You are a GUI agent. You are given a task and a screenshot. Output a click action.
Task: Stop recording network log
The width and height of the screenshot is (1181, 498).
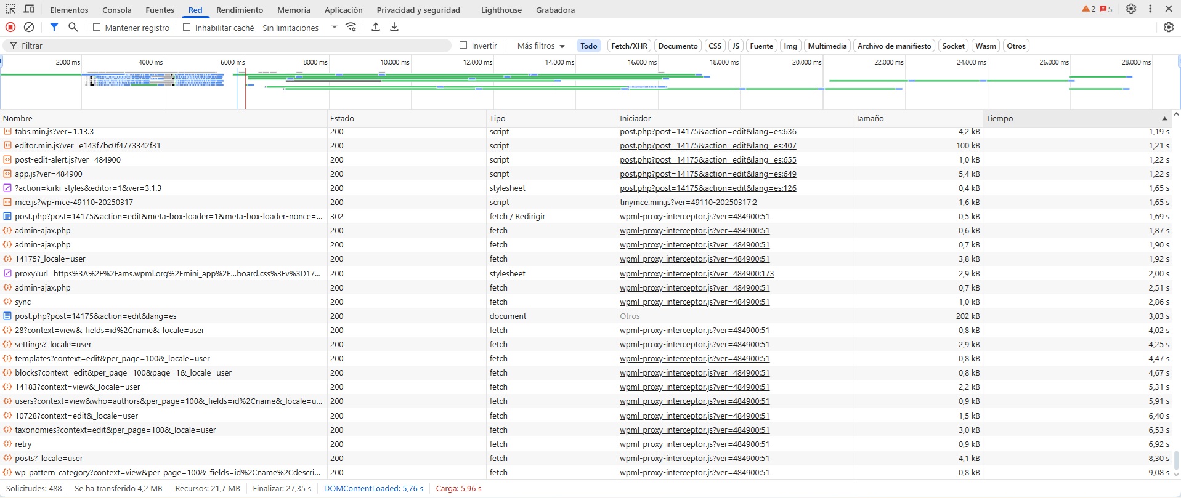[10, 27]
